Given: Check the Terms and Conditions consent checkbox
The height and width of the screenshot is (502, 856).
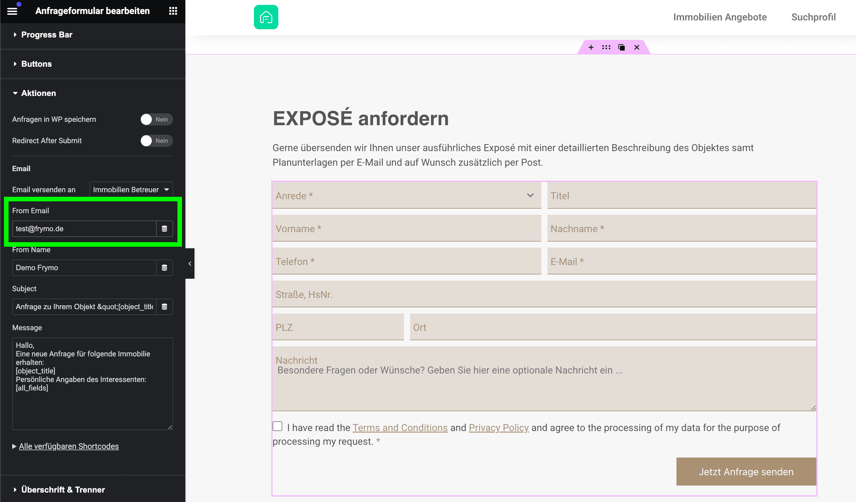Looking at the screenshot, I should 277,426.
